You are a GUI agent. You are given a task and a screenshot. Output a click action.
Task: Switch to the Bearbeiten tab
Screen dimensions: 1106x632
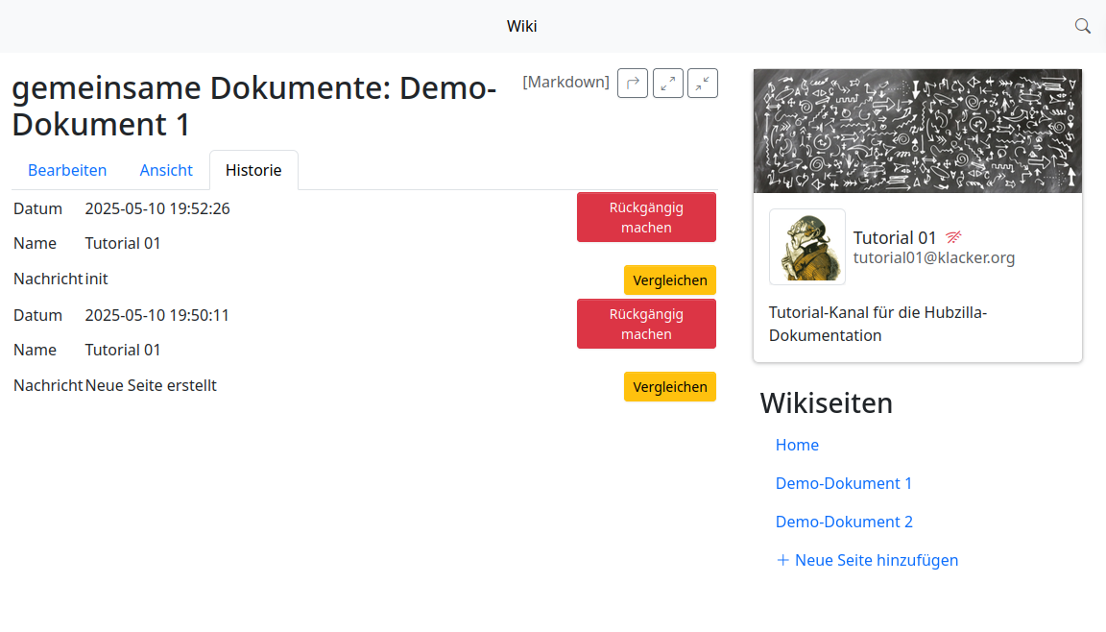click(x=67, y=170)
